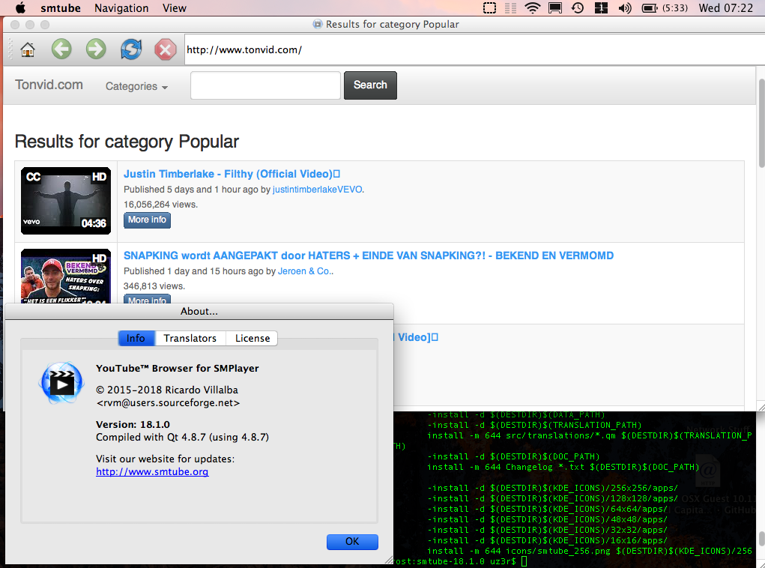Open the SNAPKING wordt AANGEPAKT video link
This screenshot has width=765, height=568.
pos(369,256)
